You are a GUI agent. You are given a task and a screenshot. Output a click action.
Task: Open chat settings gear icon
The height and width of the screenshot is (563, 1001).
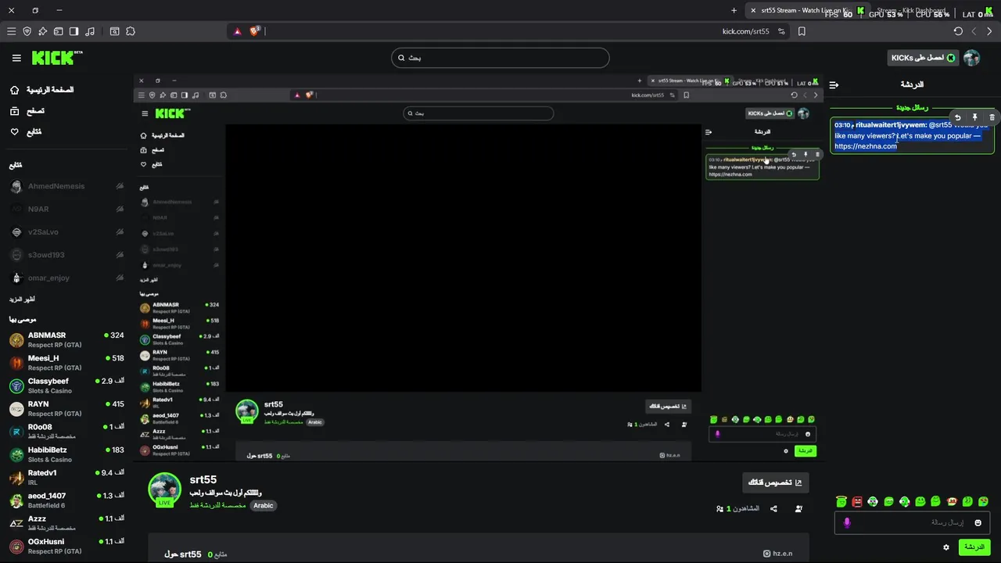(946, 547)
